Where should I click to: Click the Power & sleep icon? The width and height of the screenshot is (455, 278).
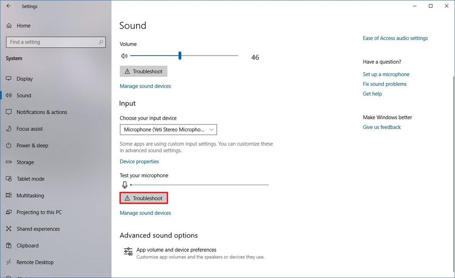(9, 145)
